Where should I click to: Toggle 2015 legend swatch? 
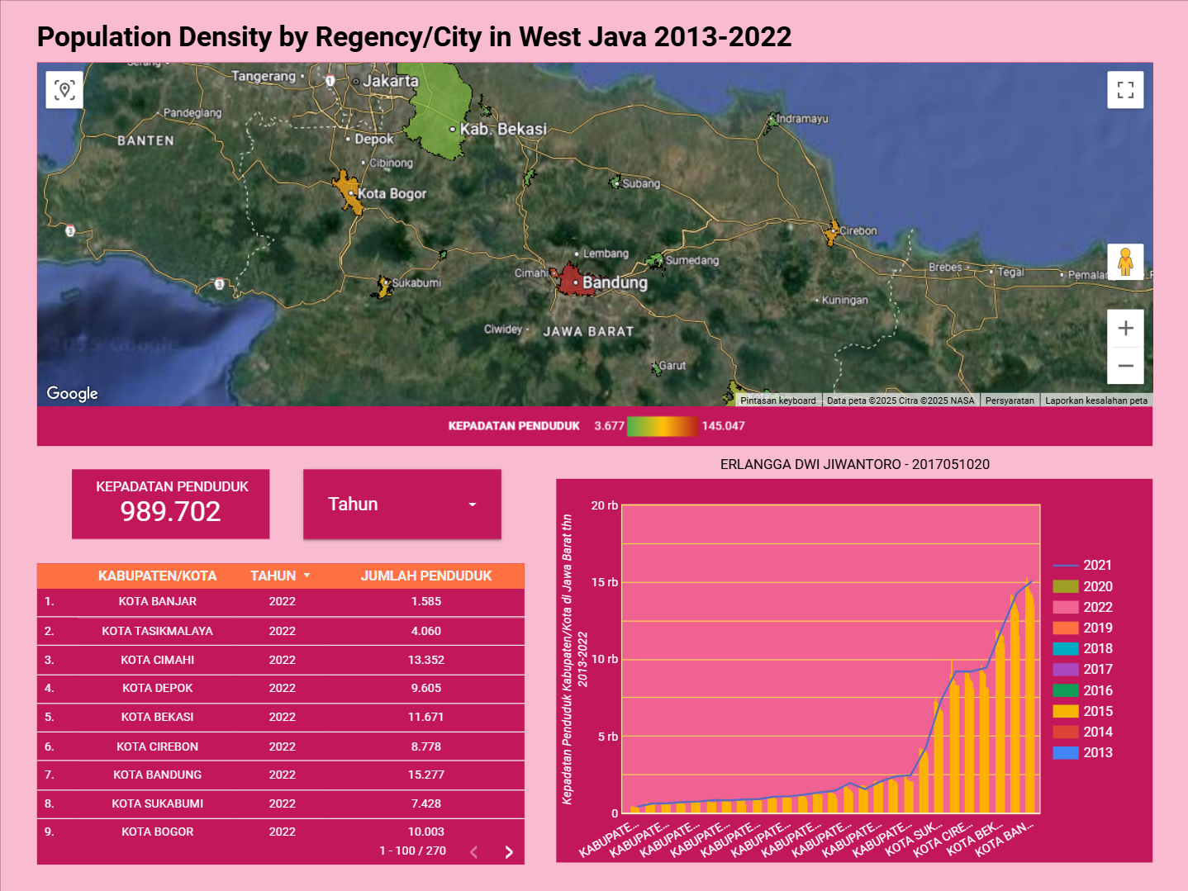tap(1066, 711)
